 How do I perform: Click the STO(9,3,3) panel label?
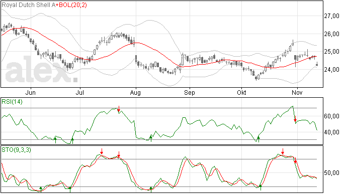[x=16, y=150]
